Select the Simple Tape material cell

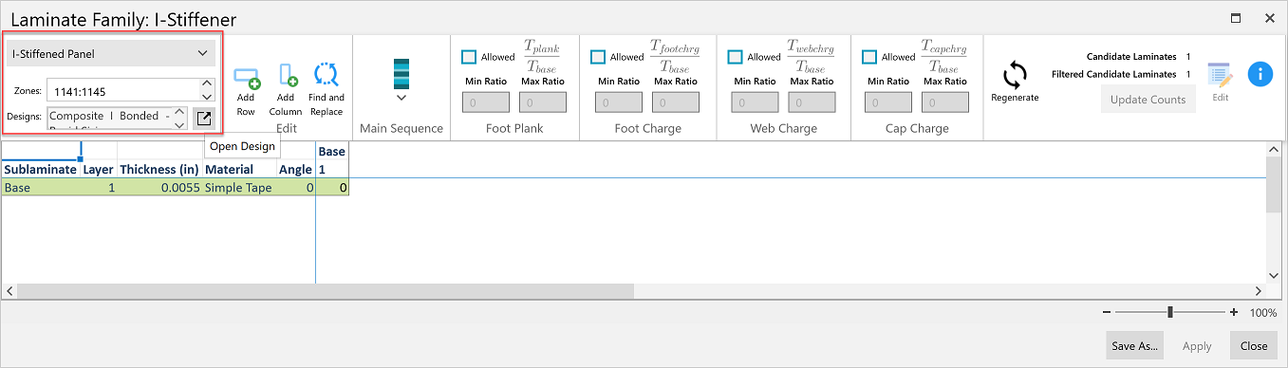click(x=239, y=188)
